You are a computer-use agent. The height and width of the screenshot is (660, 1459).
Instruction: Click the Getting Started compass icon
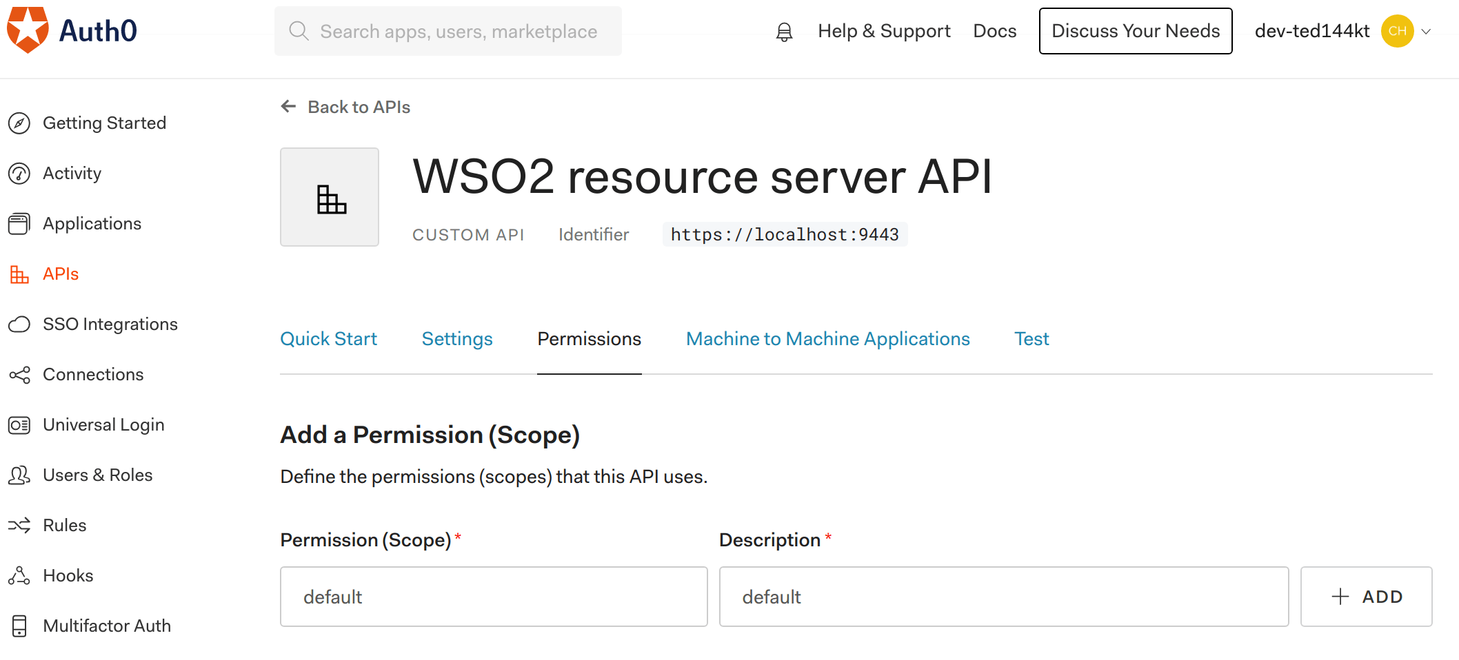pos(19,123)
